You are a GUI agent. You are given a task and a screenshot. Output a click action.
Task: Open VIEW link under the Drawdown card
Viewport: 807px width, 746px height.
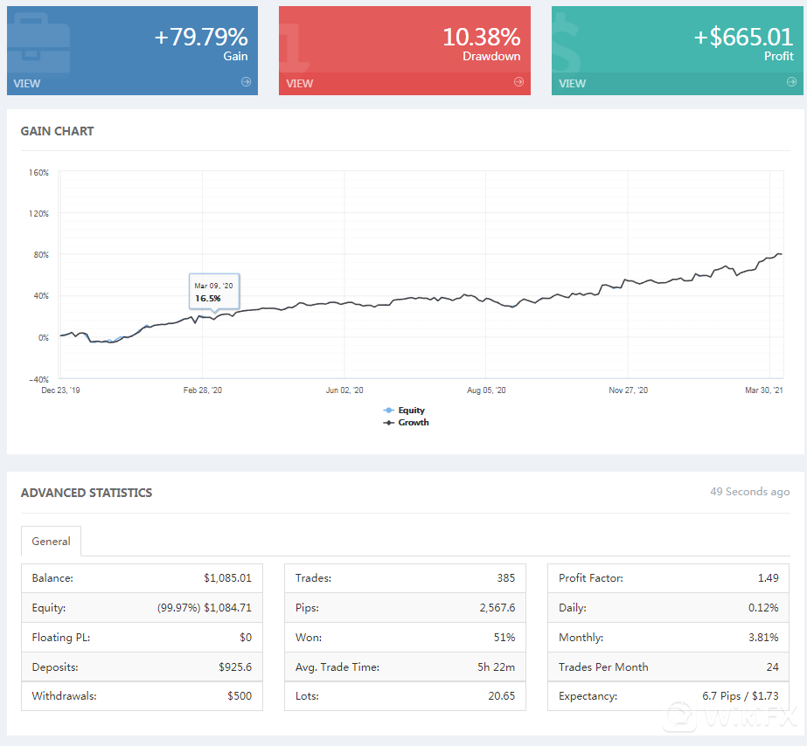[299, 84]
